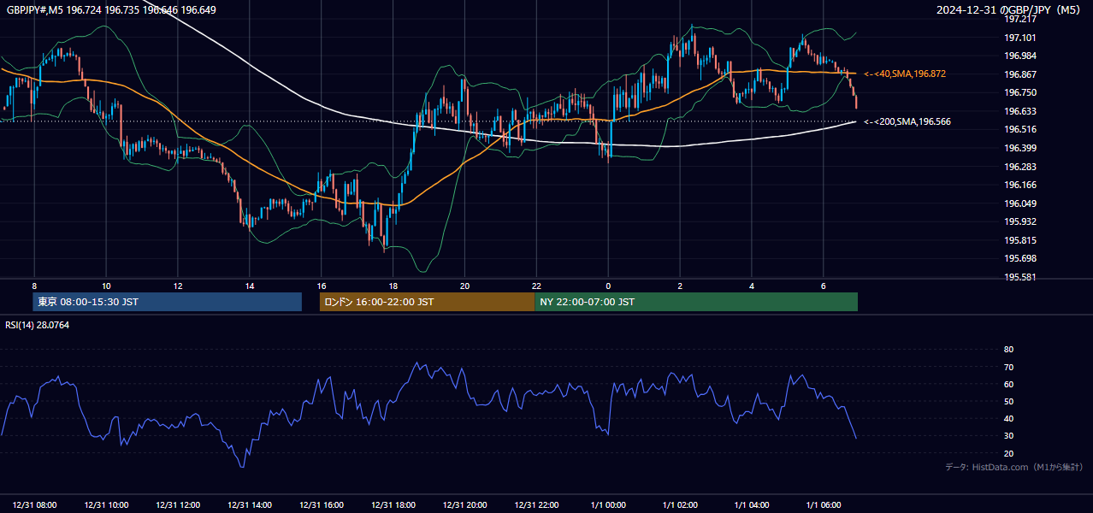Screen dimensions: 1093x513
Task: Click price axis value 196.399
Action: tap(1020, 148)
